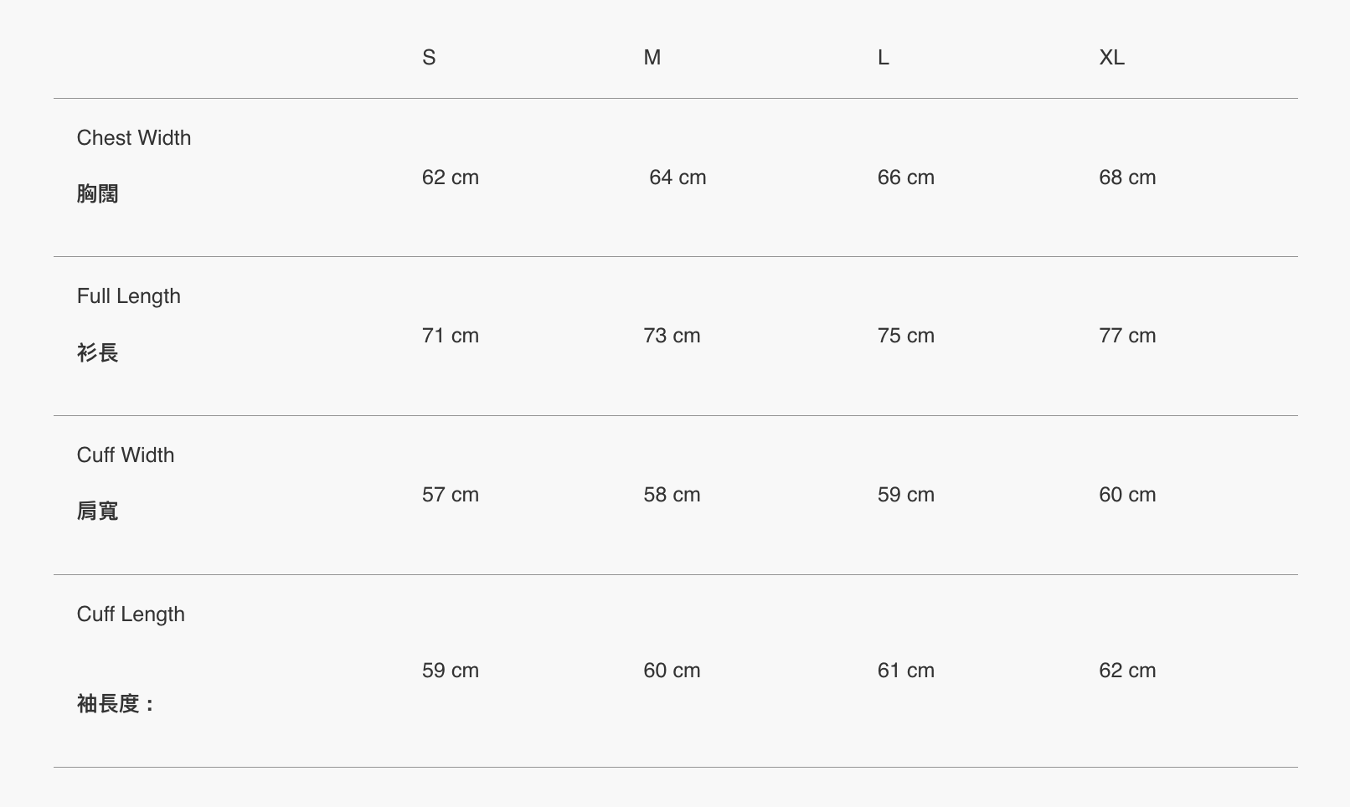Click the 75 cm full length cell
Screen dimensions: 1350x807
point(906,336)
